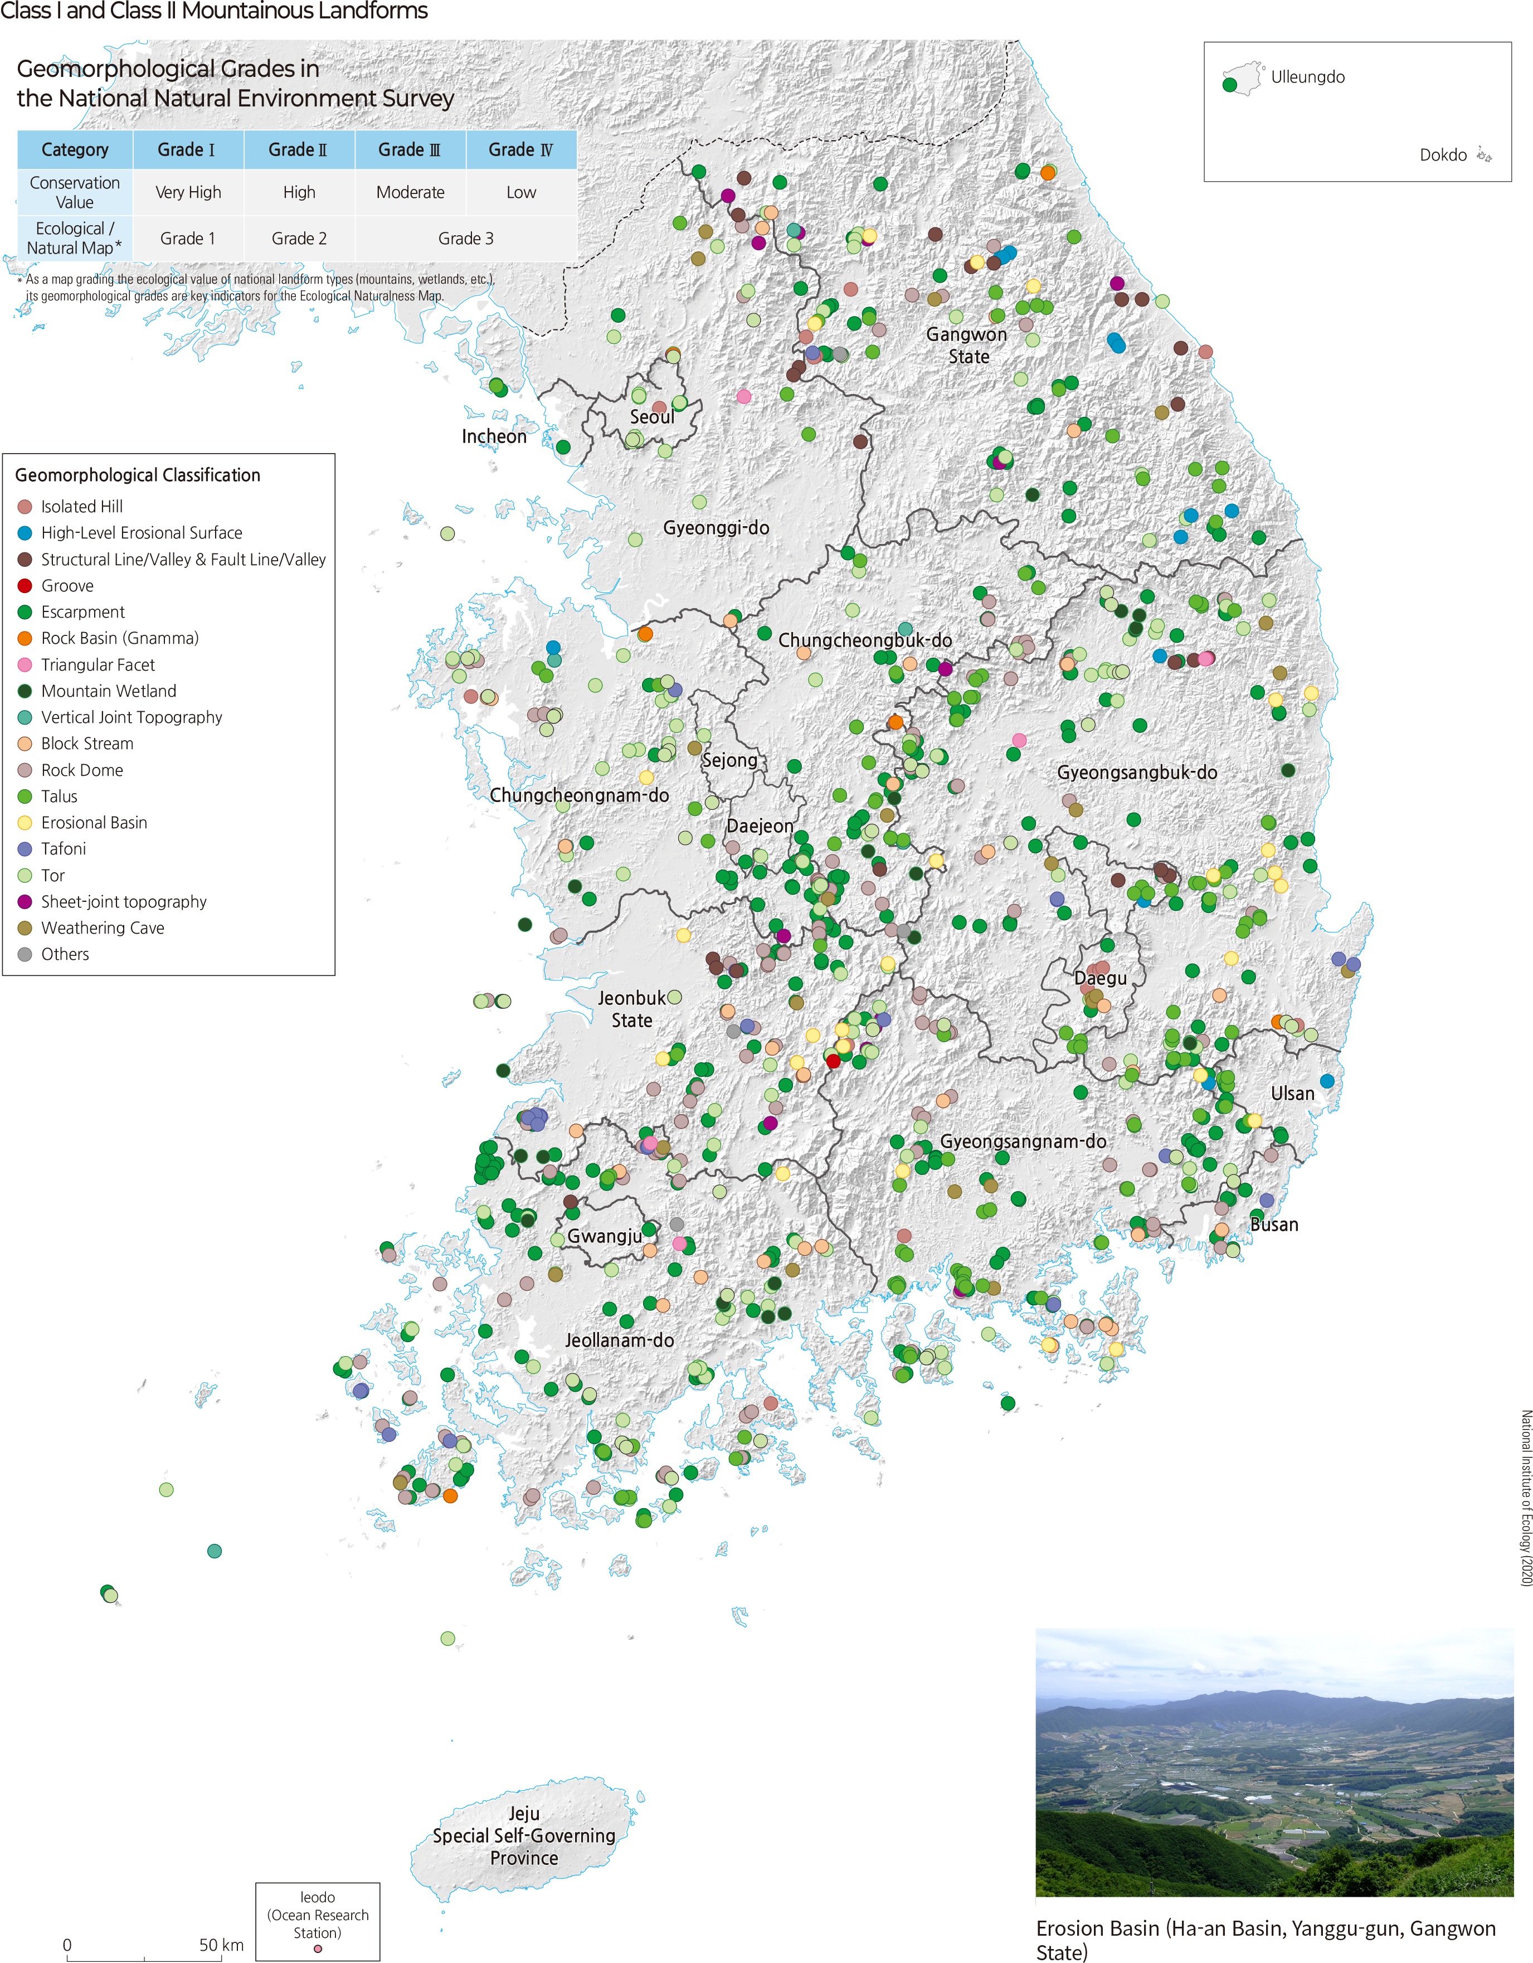Click the Erosional Basin yellow legend dot

pyautogui.click(x=25, y=823)
